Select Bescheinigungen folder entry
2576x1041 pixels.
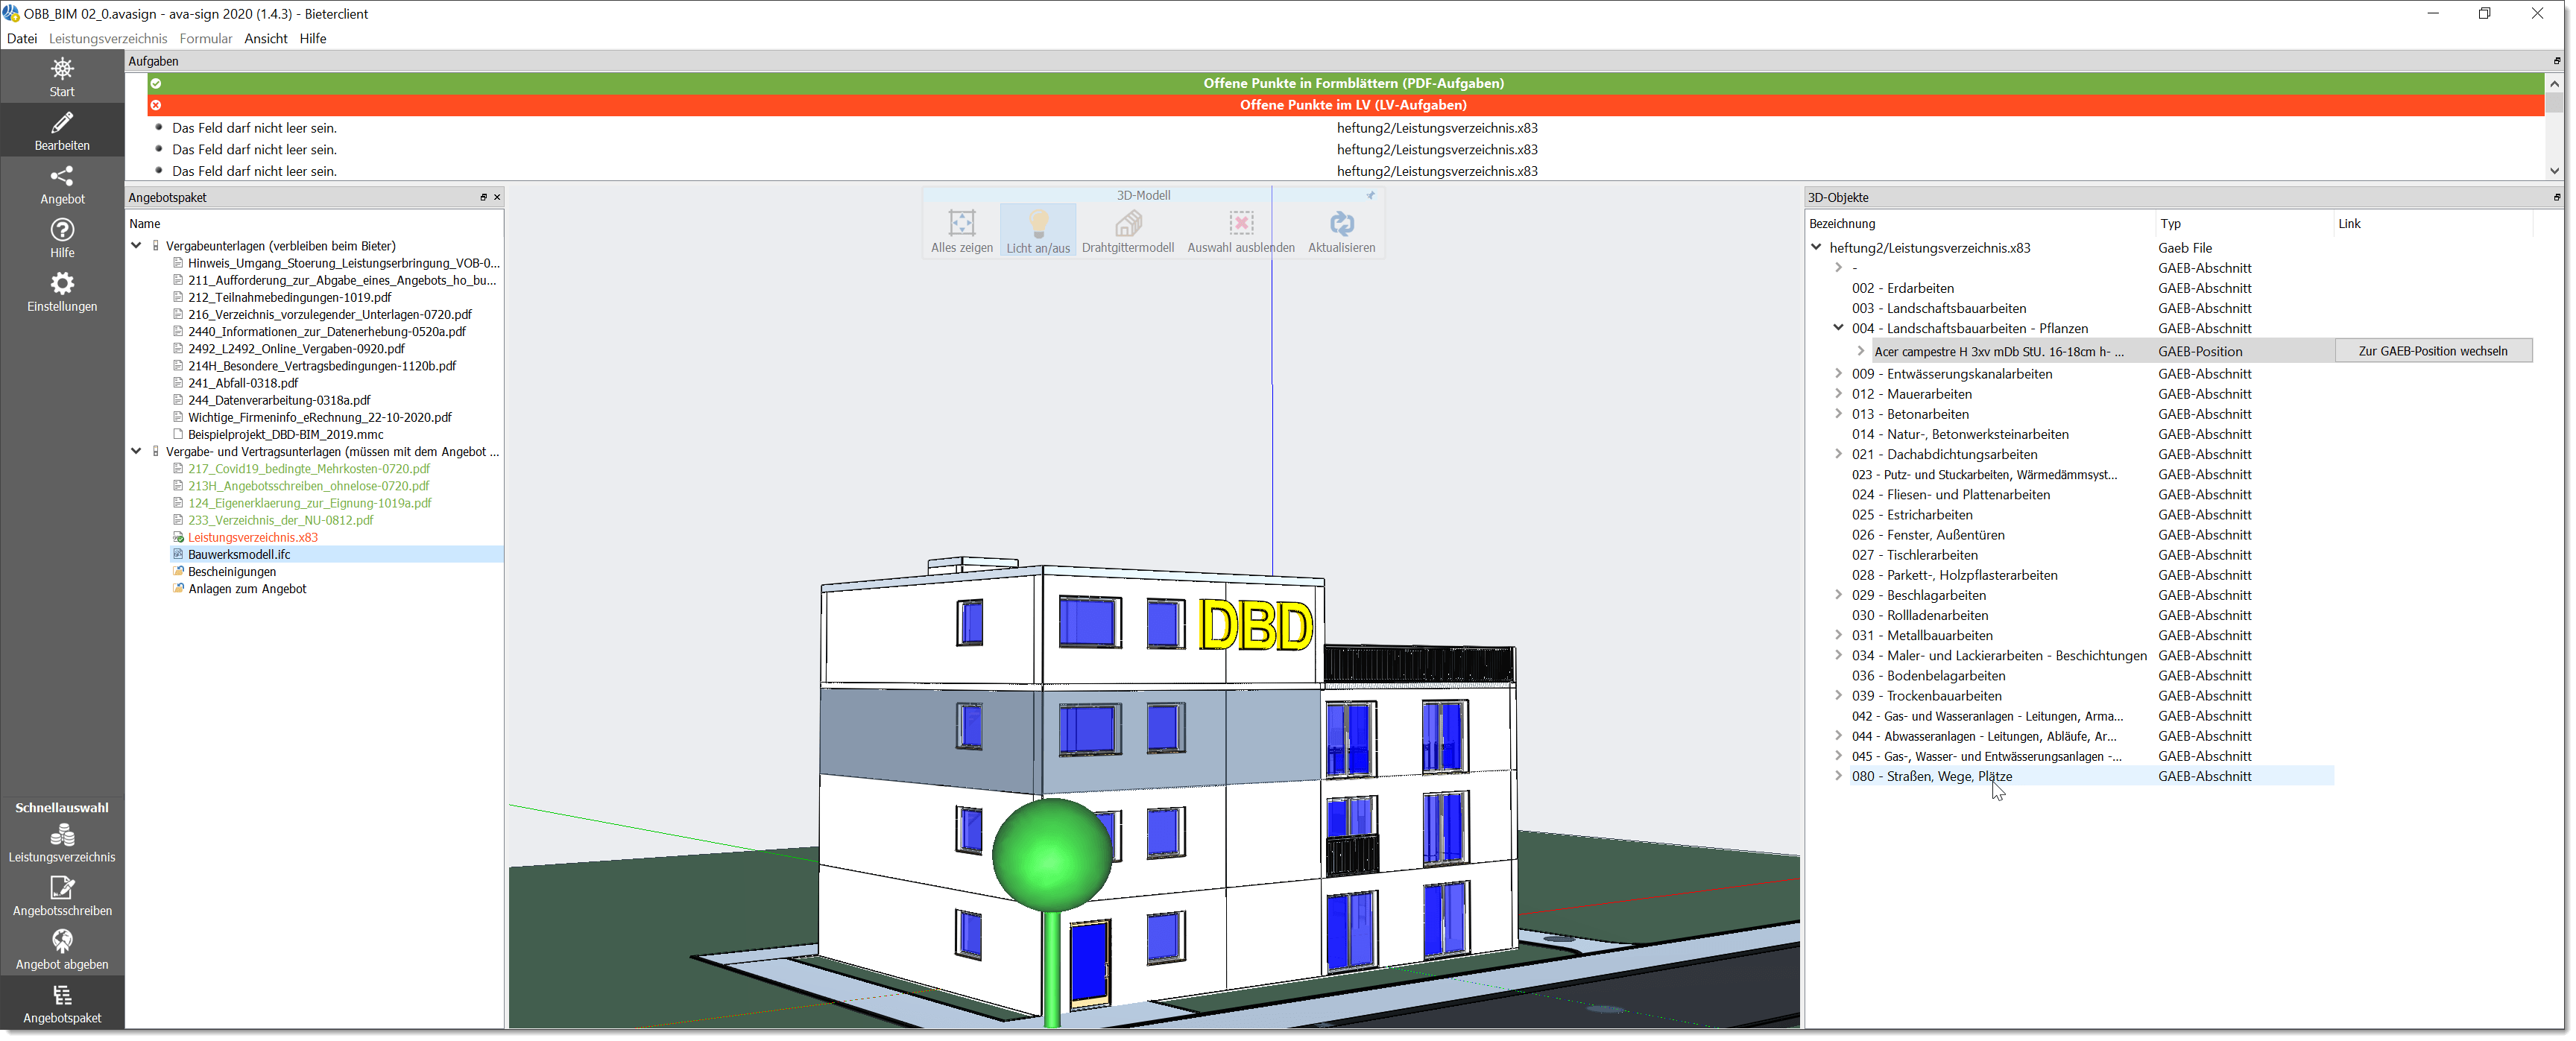[232, 572]
